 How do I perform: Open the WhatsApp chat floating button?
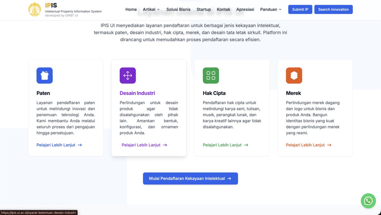(368, 201)
